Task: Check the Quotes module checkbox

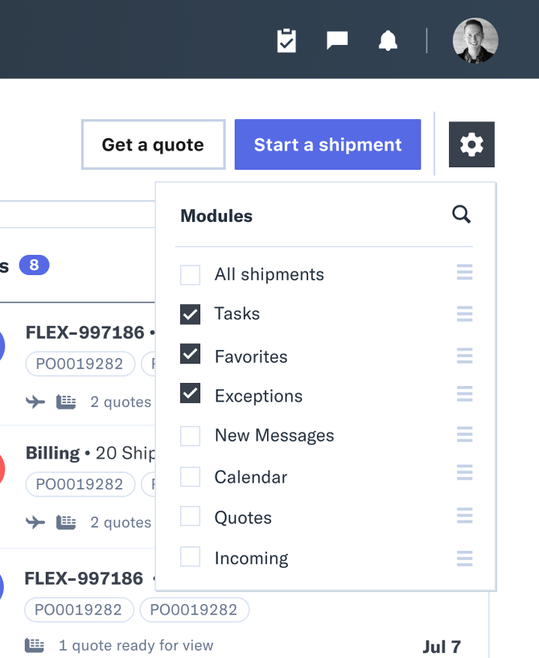Action: [190, 516]
